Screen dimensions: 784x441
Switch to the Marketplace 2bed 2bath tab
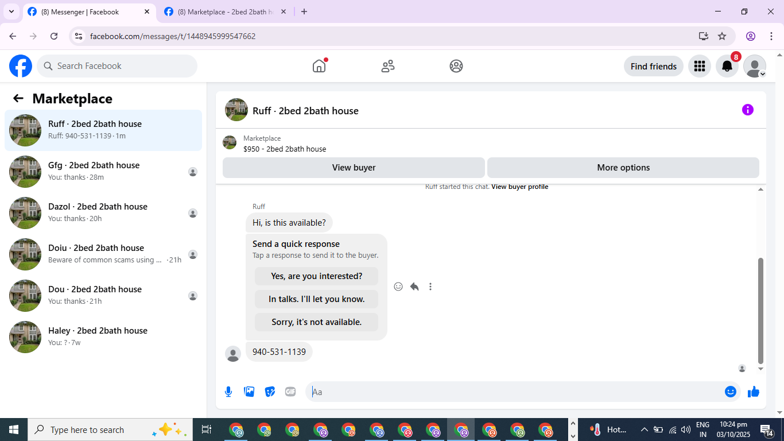click(x=225, y=11)
